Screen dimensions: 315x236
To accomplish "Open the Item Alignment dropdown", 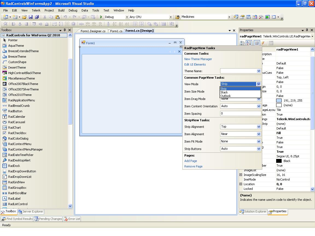I will 259,134.
